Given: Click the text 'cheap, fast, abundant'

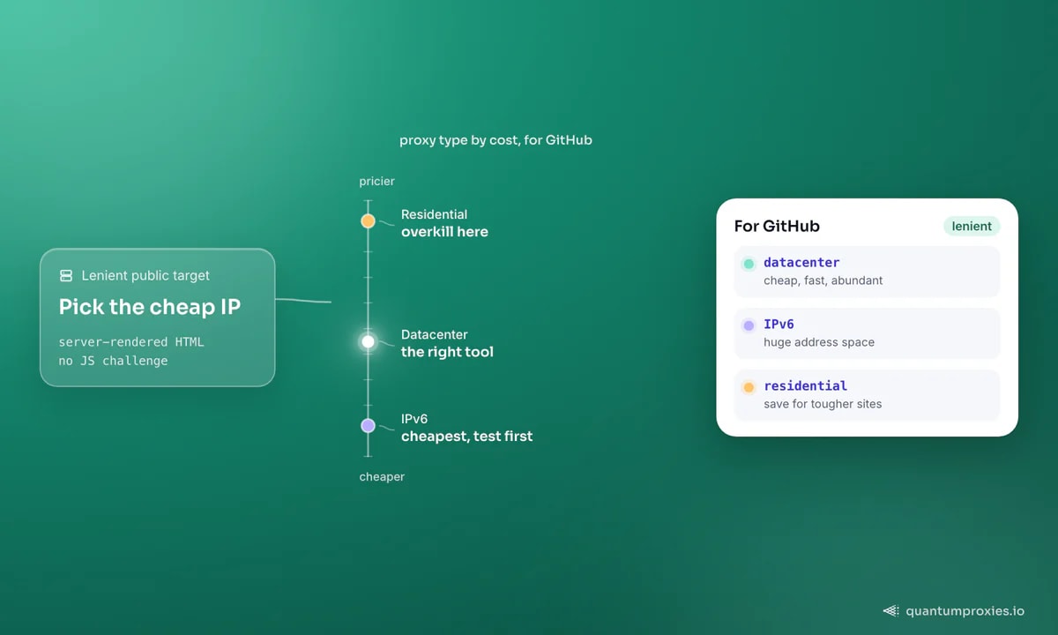Looking at the screenshot, I should (823, 280).
